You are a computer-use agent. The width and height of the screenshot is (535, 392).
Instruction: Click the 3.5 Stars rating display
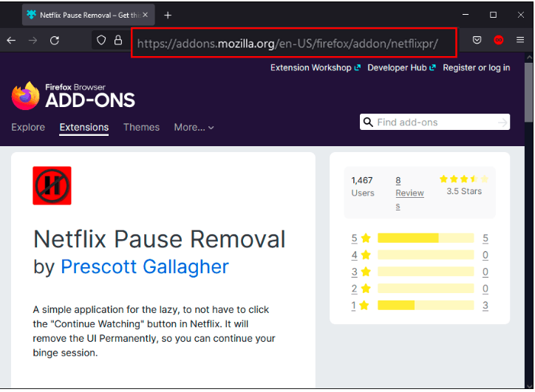click(x=464, y=185)
